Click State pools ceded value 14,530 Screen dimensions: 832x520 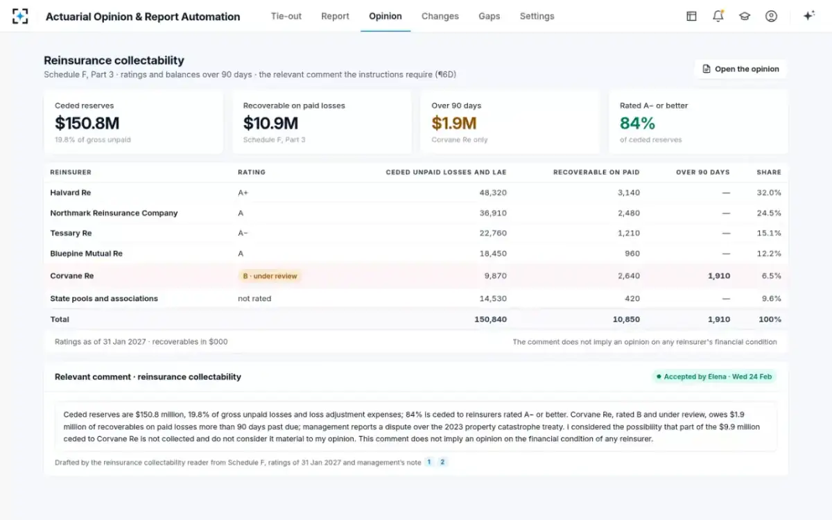click(x=493, y=299)
